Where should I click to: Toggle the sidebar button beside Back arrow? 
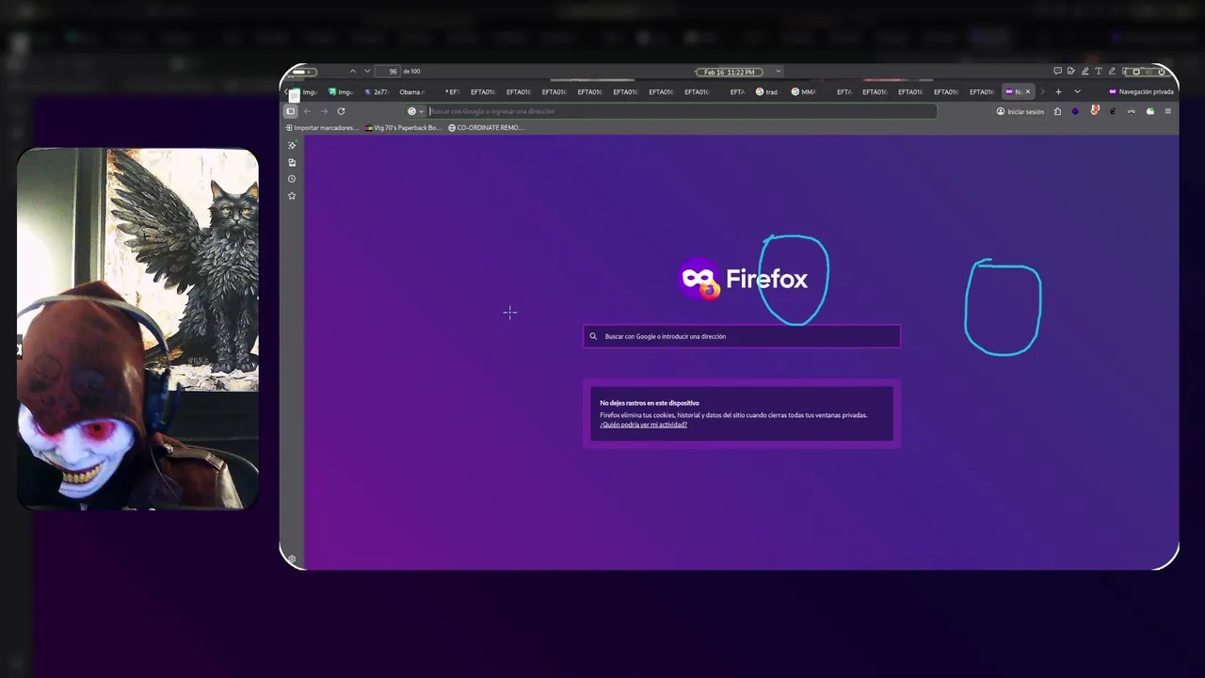click(x=290, y=111)
